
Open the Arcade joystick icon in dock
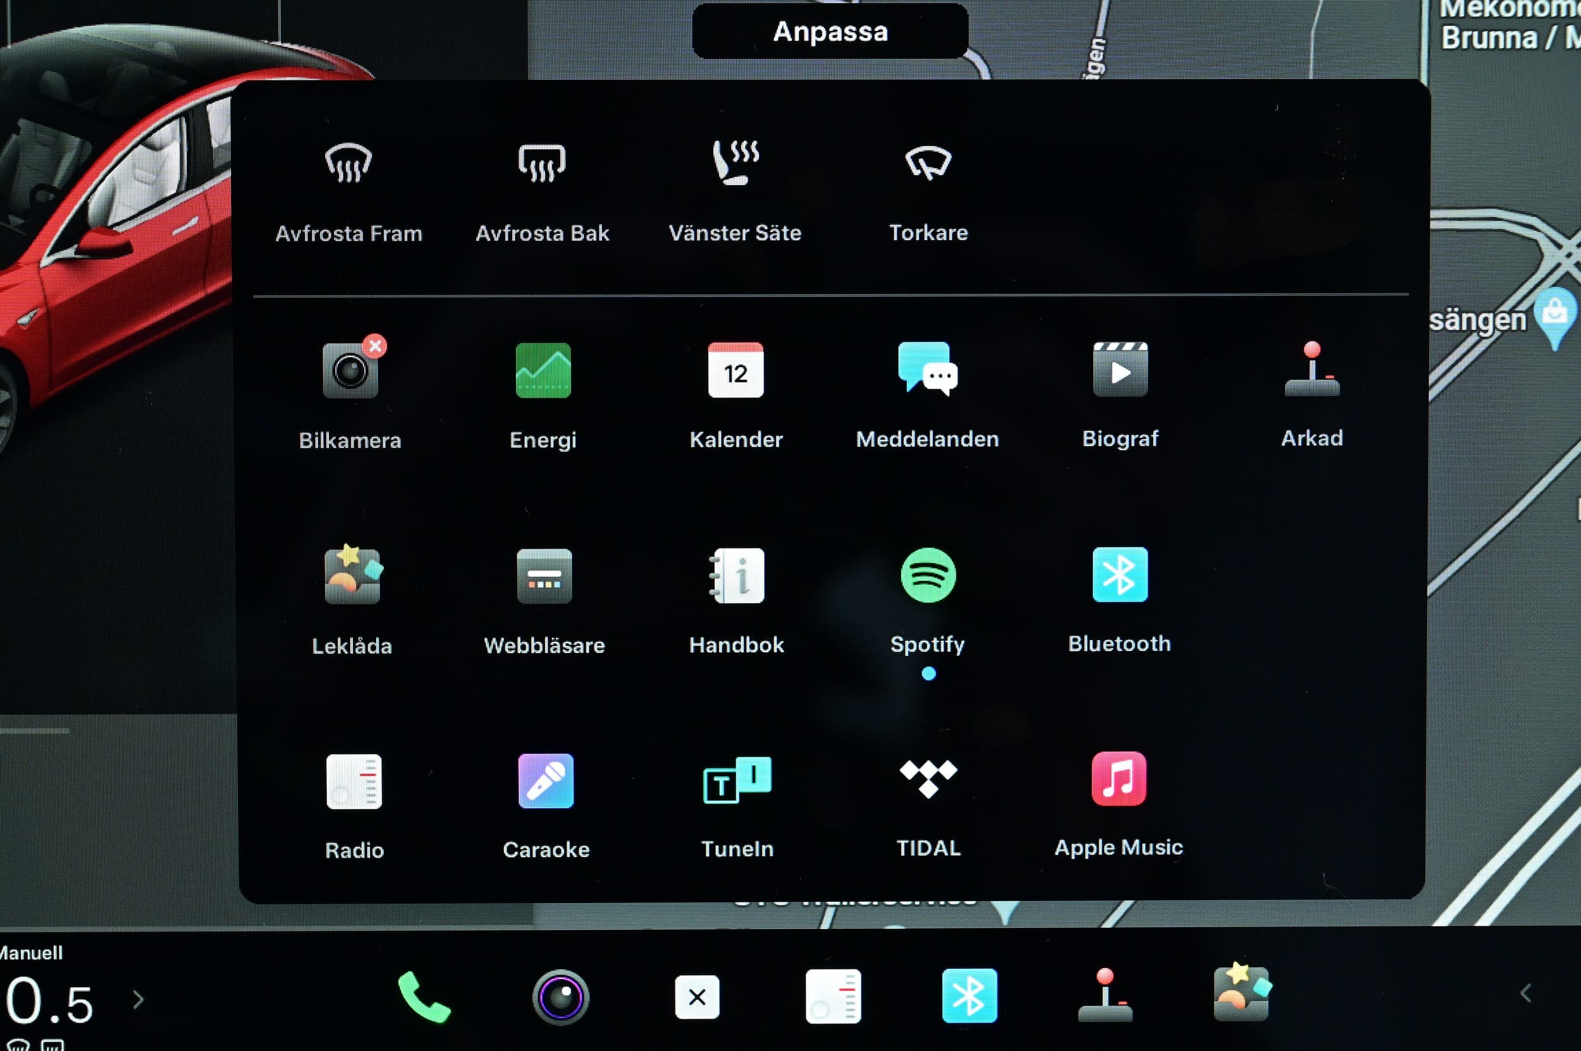click(x=1105, y=995)
